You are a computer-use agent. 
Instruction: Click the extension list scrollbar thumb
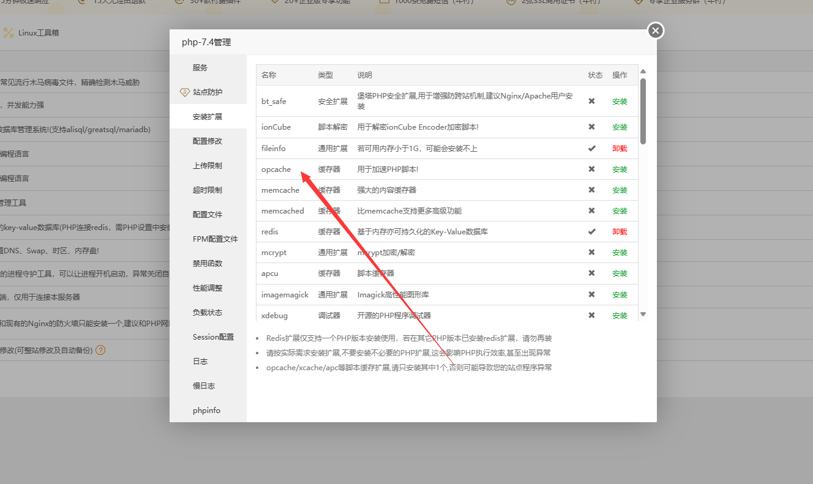(643, 111)
